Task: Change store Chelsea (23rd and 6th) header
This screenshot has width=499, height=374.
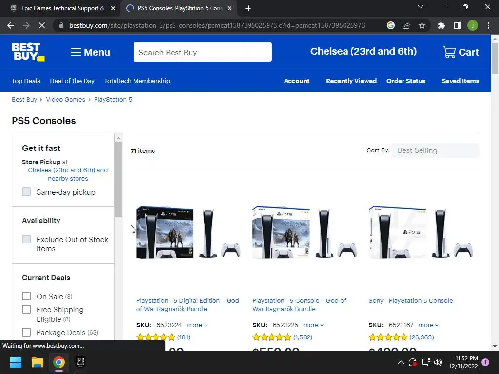Action: click(364, 51)
